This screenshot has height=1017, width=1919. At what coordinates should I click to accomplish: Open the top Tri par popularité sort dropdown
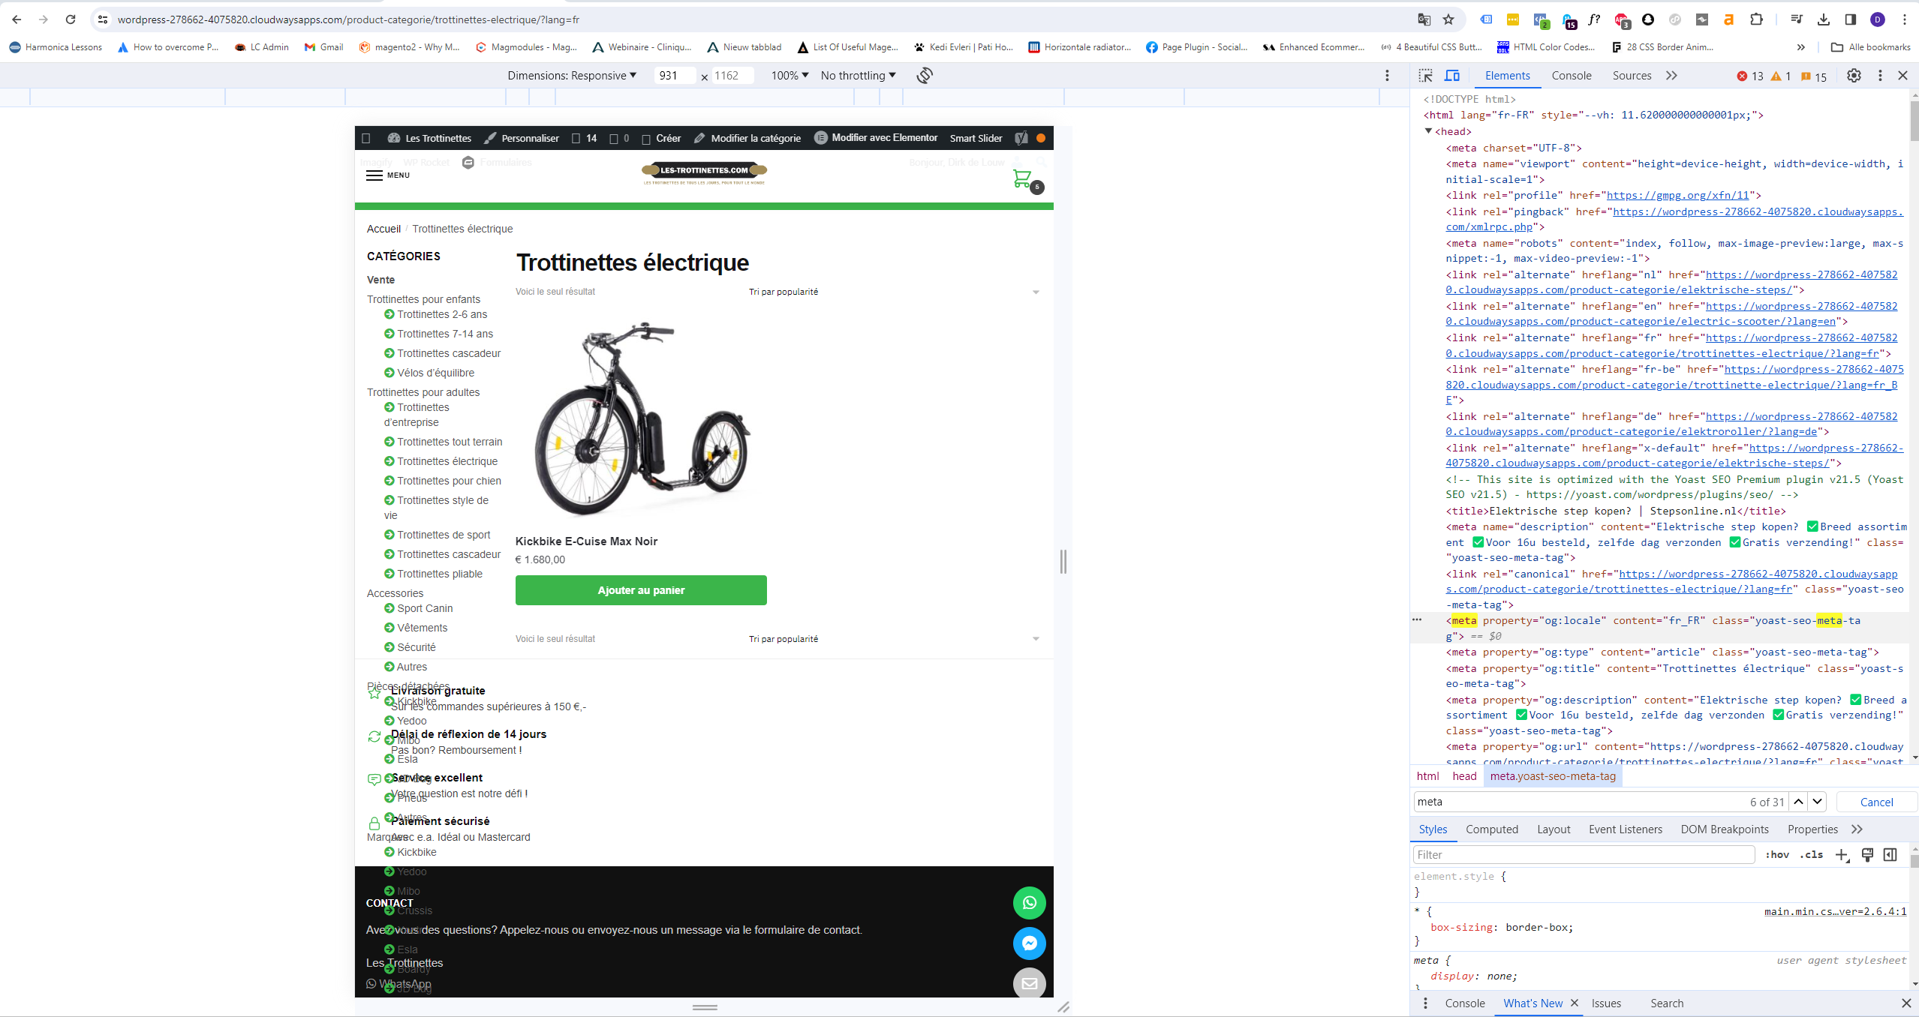tap(894, 292)
